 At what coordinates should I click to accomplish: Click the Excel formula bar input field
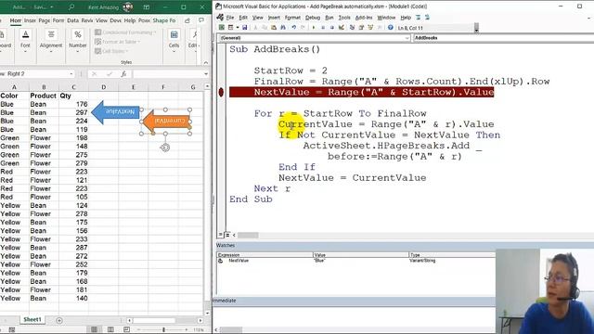(x=168, y=74)
